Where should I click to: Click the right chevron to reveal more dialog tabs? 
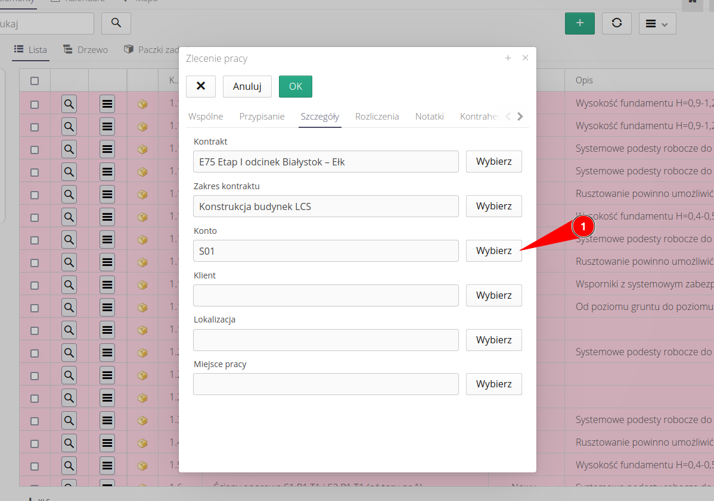tap(520, 116)
